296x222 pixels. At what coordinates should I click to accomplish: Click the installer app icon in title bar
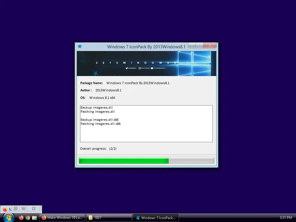[x=80, y=47]
